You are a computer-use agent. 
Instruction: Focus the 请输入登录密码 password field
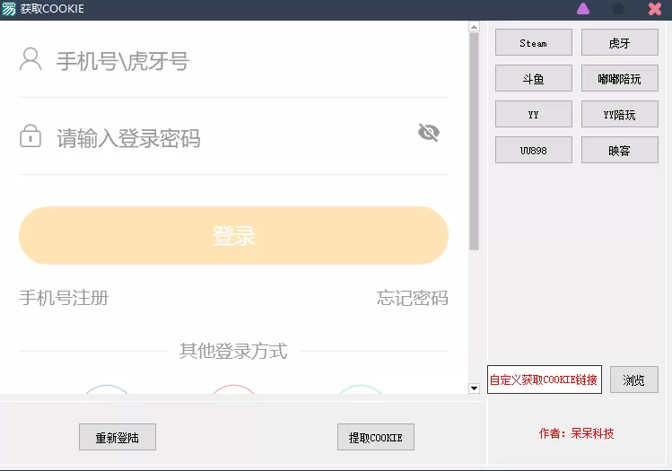[233, 138]
